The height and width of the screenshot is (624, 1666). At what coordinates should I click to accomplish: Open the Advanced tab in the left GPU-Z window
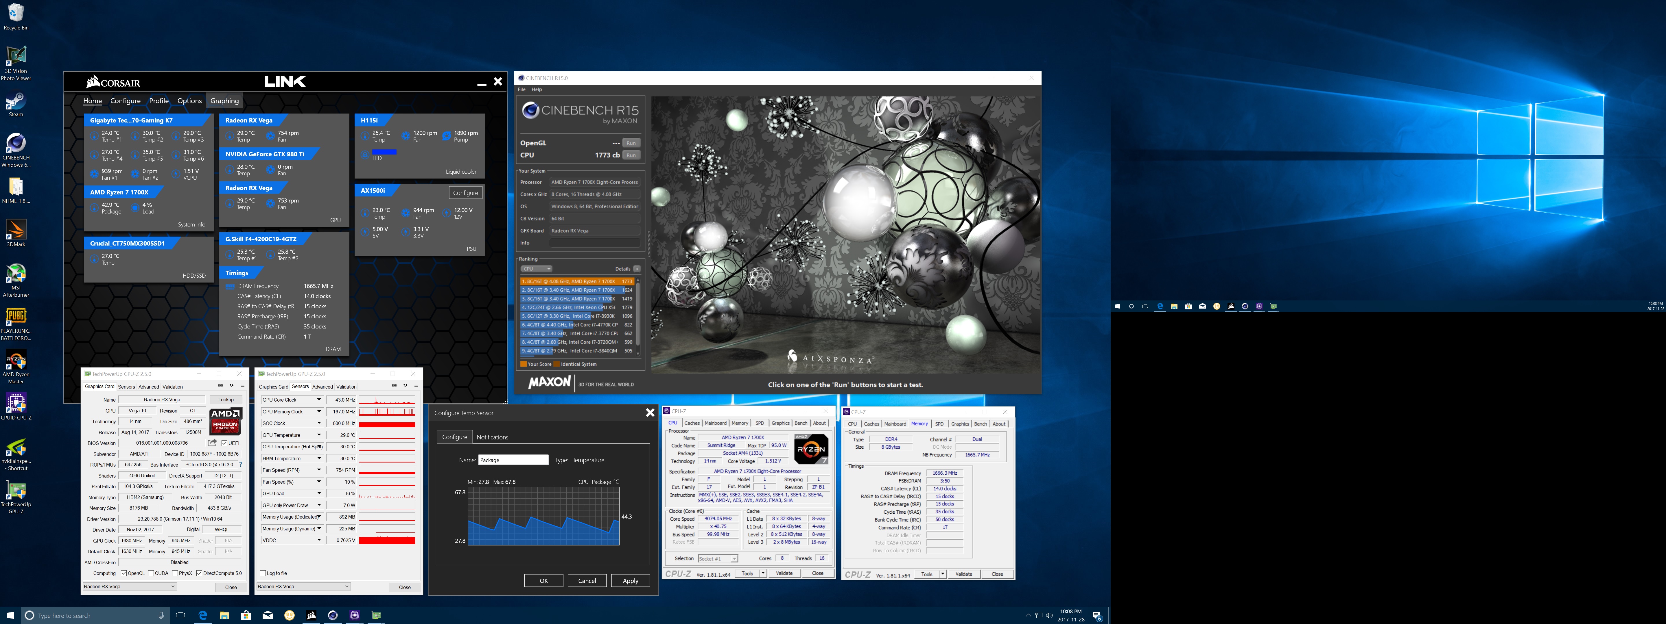pyautogui.click(x=148, y=387)
